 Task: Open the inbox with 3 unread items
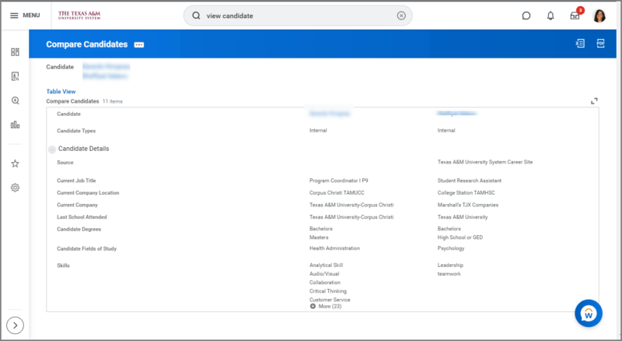point(575,16)
